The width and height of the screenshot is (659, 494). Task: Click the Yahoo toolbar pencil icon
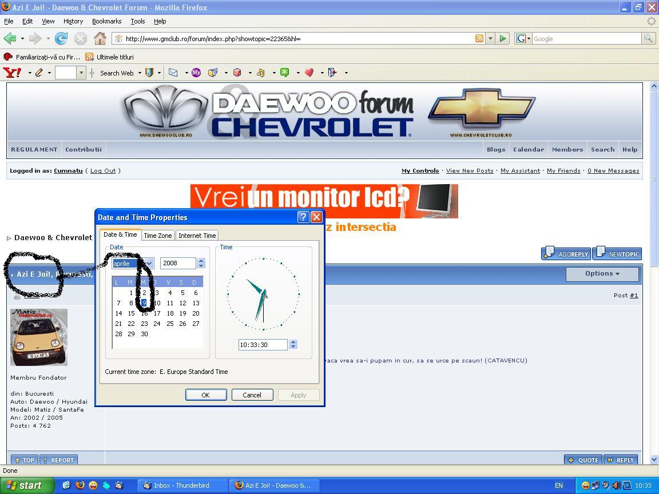(x=39, y=73)
